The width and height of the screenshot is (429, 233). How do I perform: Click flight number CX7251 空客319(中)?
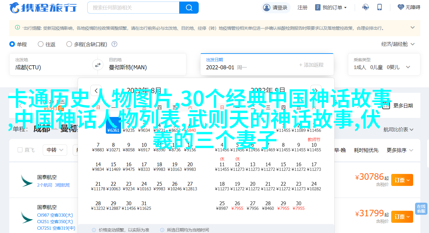56,228
